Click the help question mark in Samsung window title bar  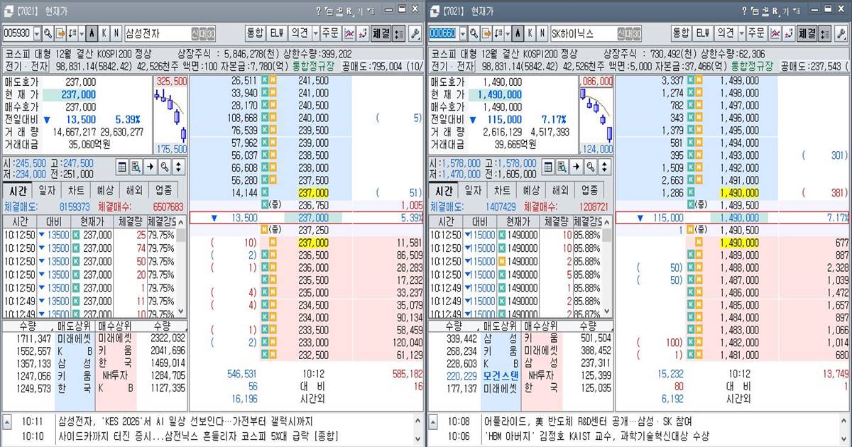(x=318, y=11)
